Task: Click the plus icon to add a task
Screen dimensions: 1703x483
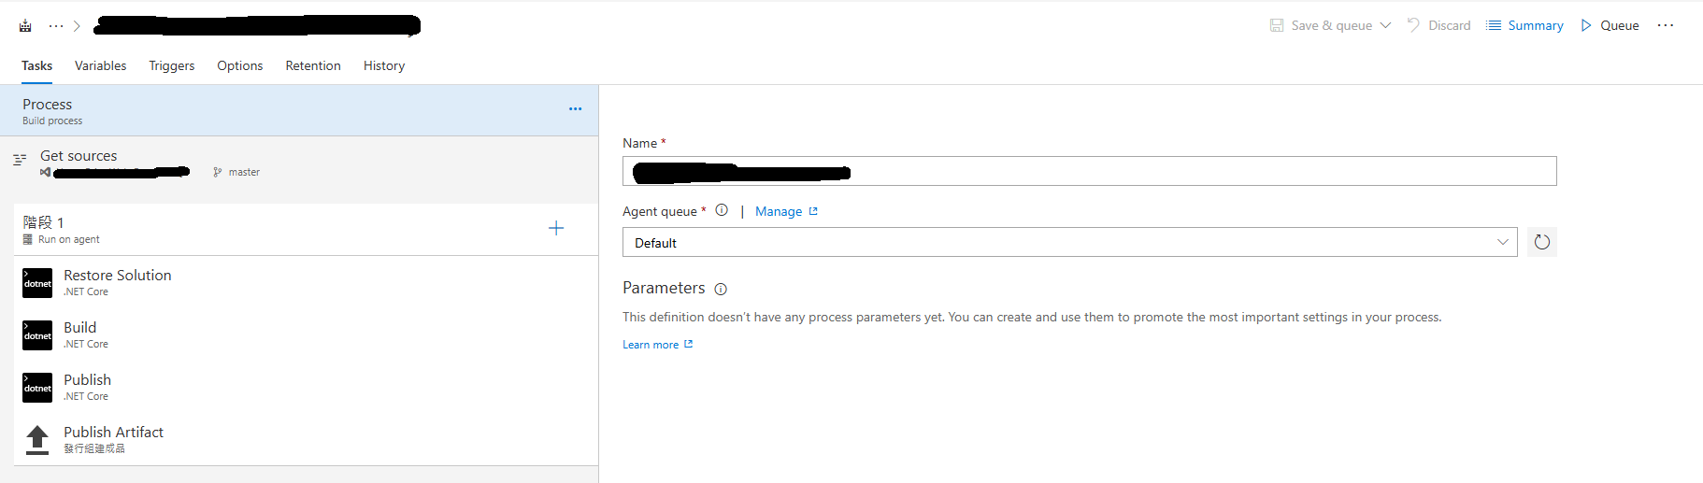Action: [x=556, y=228]
